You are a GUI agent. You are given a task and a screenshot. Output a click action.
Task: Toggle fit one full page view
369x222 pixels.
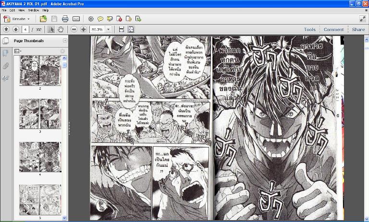point(131,29)
